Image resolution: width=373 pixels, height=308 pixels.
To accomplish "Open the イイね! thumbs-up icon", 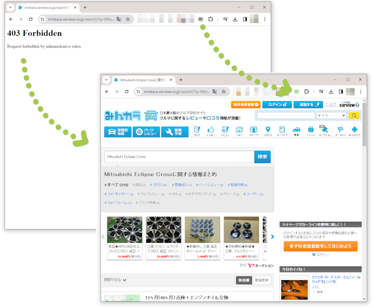I will point(211,131).
